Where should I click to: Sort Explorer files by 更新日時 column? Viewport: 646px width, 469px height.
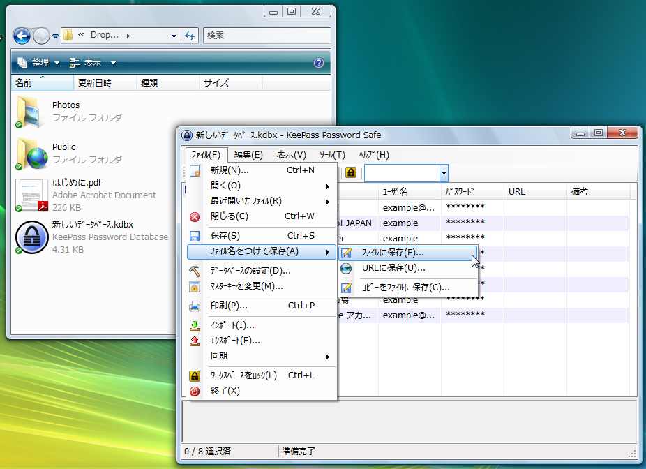coord(105,83)
